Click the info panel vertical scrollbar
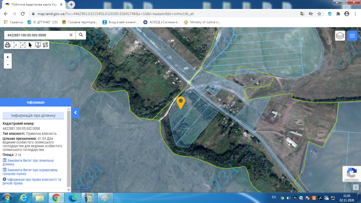This screenshot has height=203, width=361. [x=69, y=149]
